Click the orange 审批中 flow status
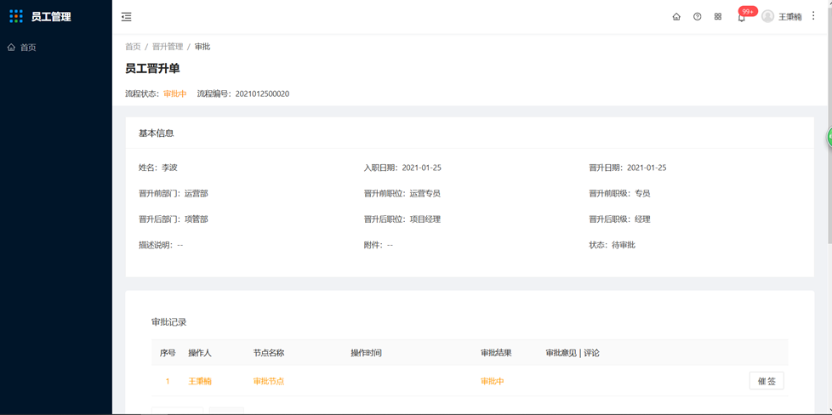Screen dimensions: 832x415 [174, 94]
